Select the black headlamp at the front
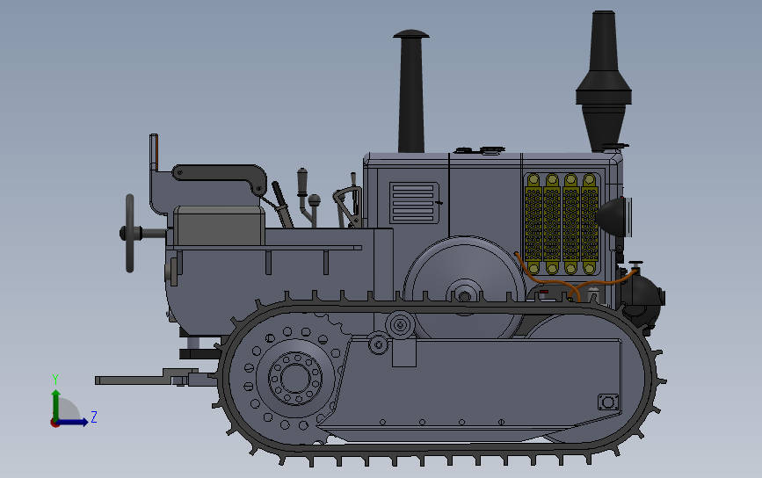Image resolution: width=762 pixels, height=478 pixels. click(613, 217)
